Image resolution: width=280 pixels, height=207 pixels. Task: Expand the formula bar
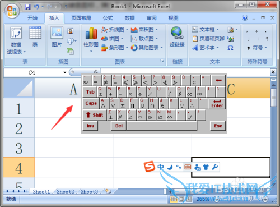point(273,72)
